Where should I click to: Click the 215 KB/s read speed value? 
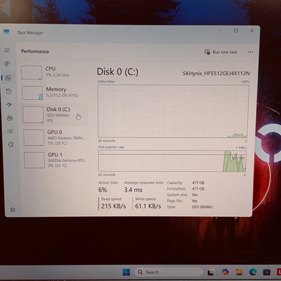[x=113, y=206]
